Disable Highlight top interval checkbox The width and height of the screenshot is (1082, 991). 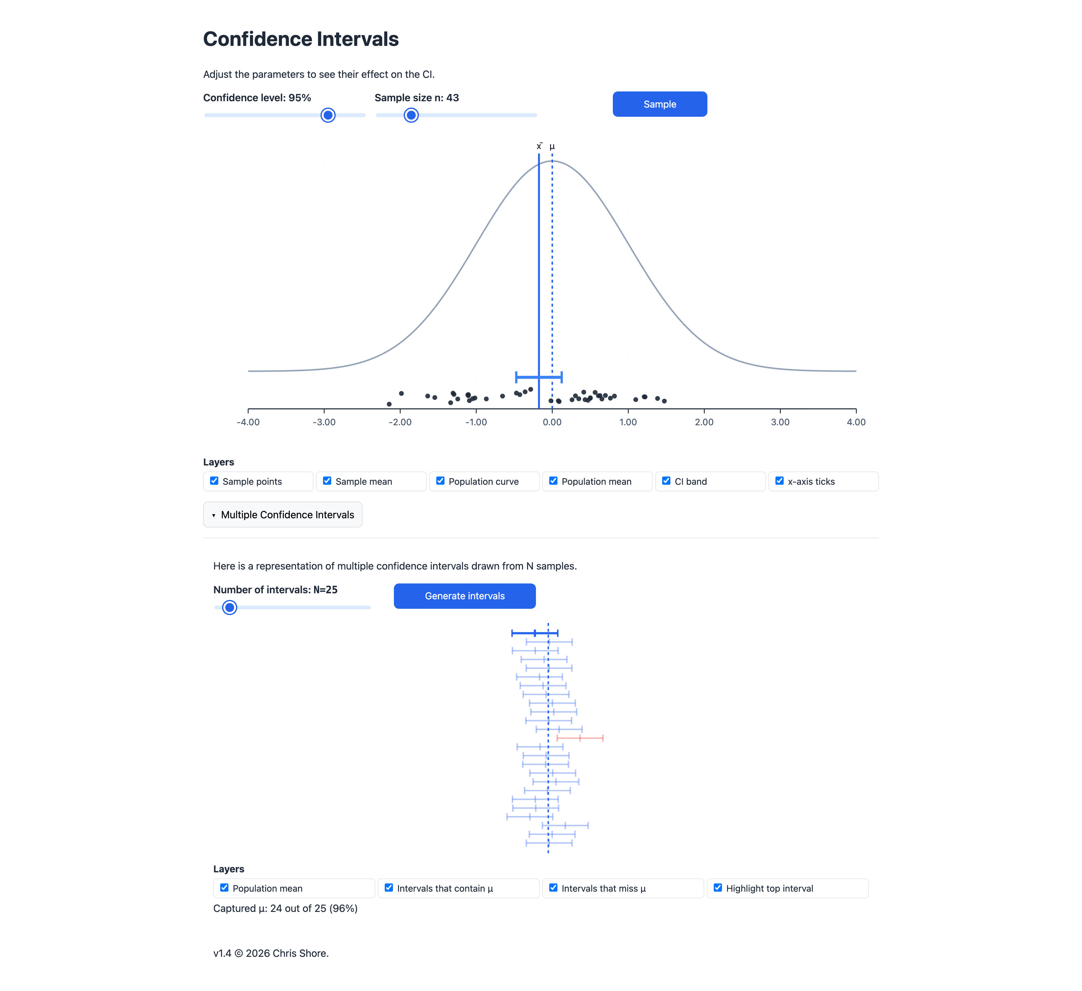coord(718,888)
